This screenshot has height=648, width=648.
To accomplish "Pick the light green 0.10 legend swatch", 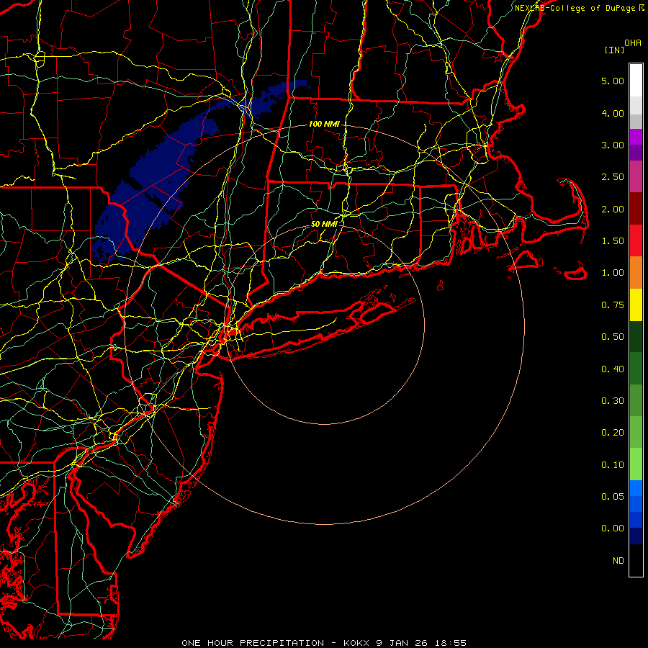I will pyautogui.click(x=636, y=464).
